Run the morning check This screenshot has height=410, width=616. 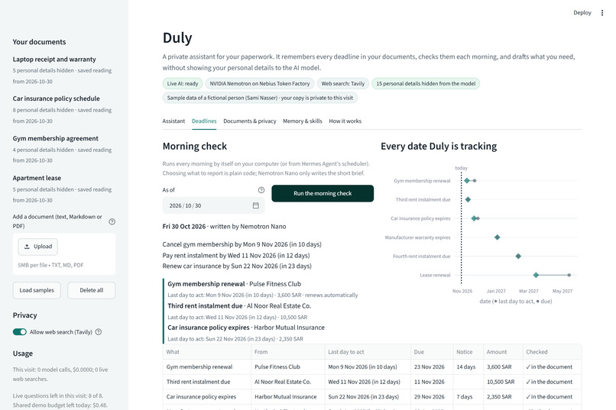coord(323,193)
